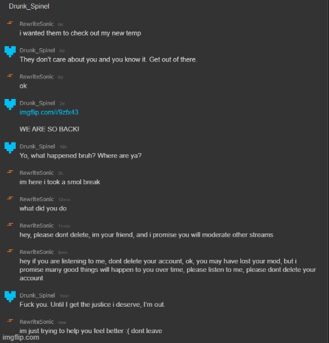Click the 'Fuck you. Until I get the justice' message

click(92, 305)
